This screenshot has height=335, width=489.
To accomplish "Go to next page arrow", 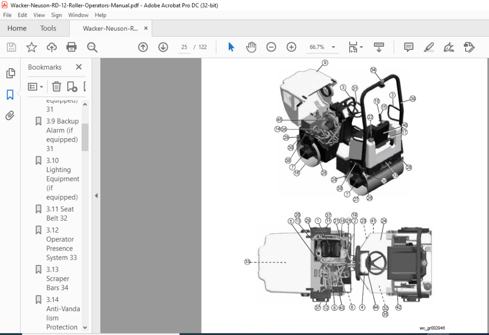I will (x=163, y=47).
